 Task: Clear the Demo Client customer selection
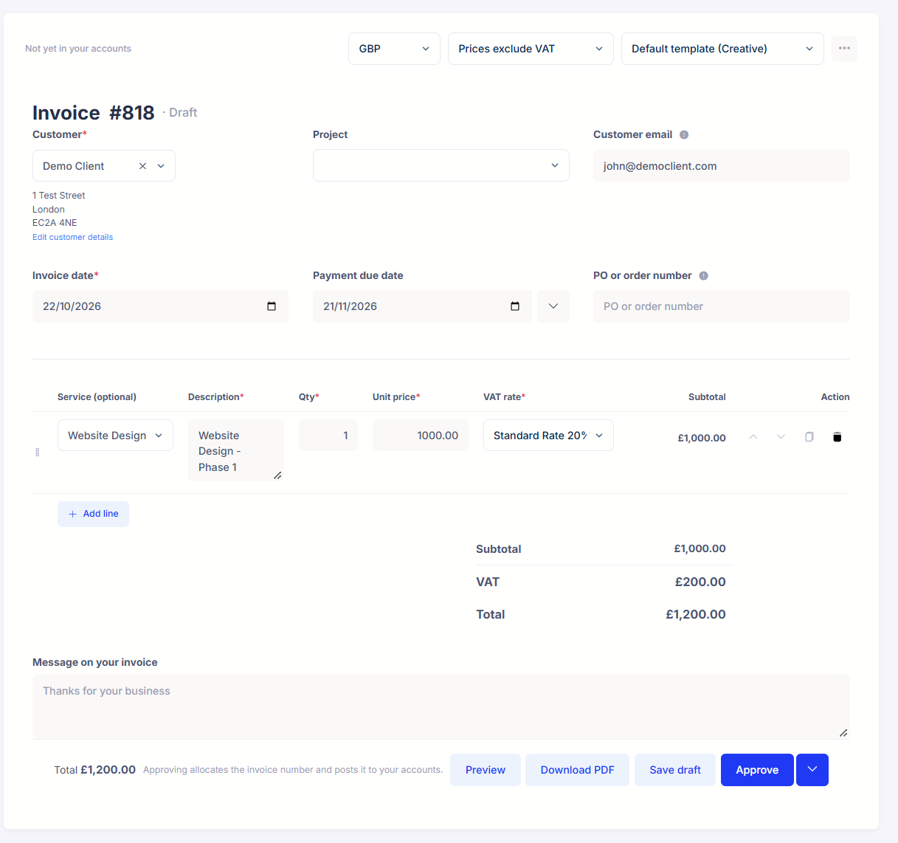[143, 166]
